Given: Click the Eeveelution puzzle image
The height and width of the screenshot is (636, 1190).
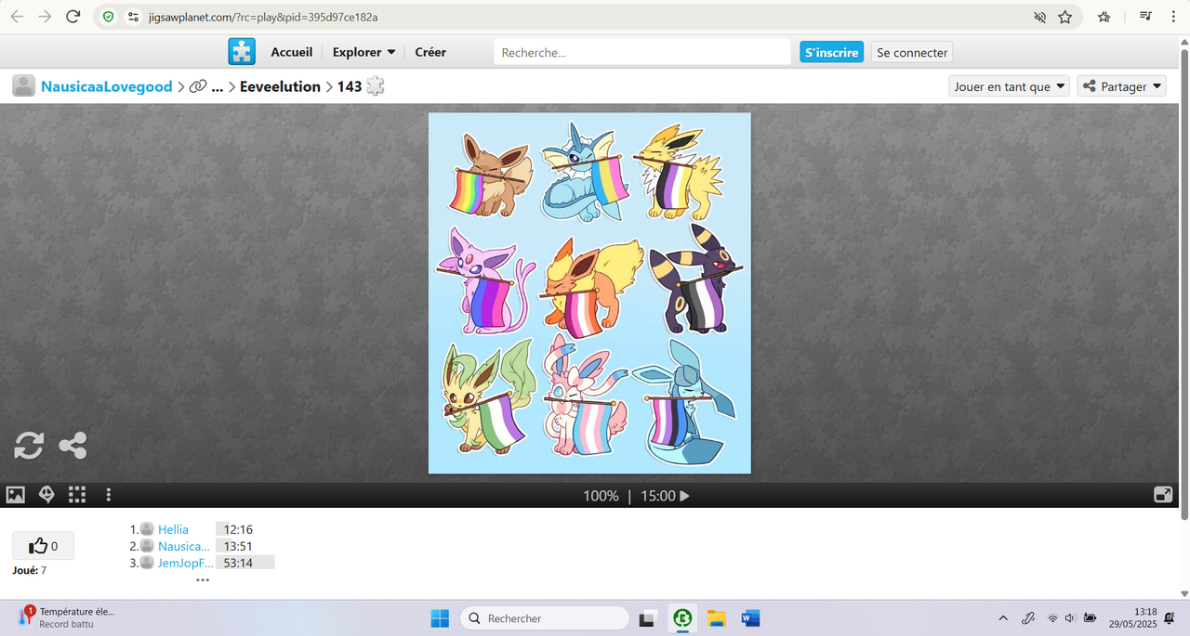Looking at the screenshot, I should point(589,293).
